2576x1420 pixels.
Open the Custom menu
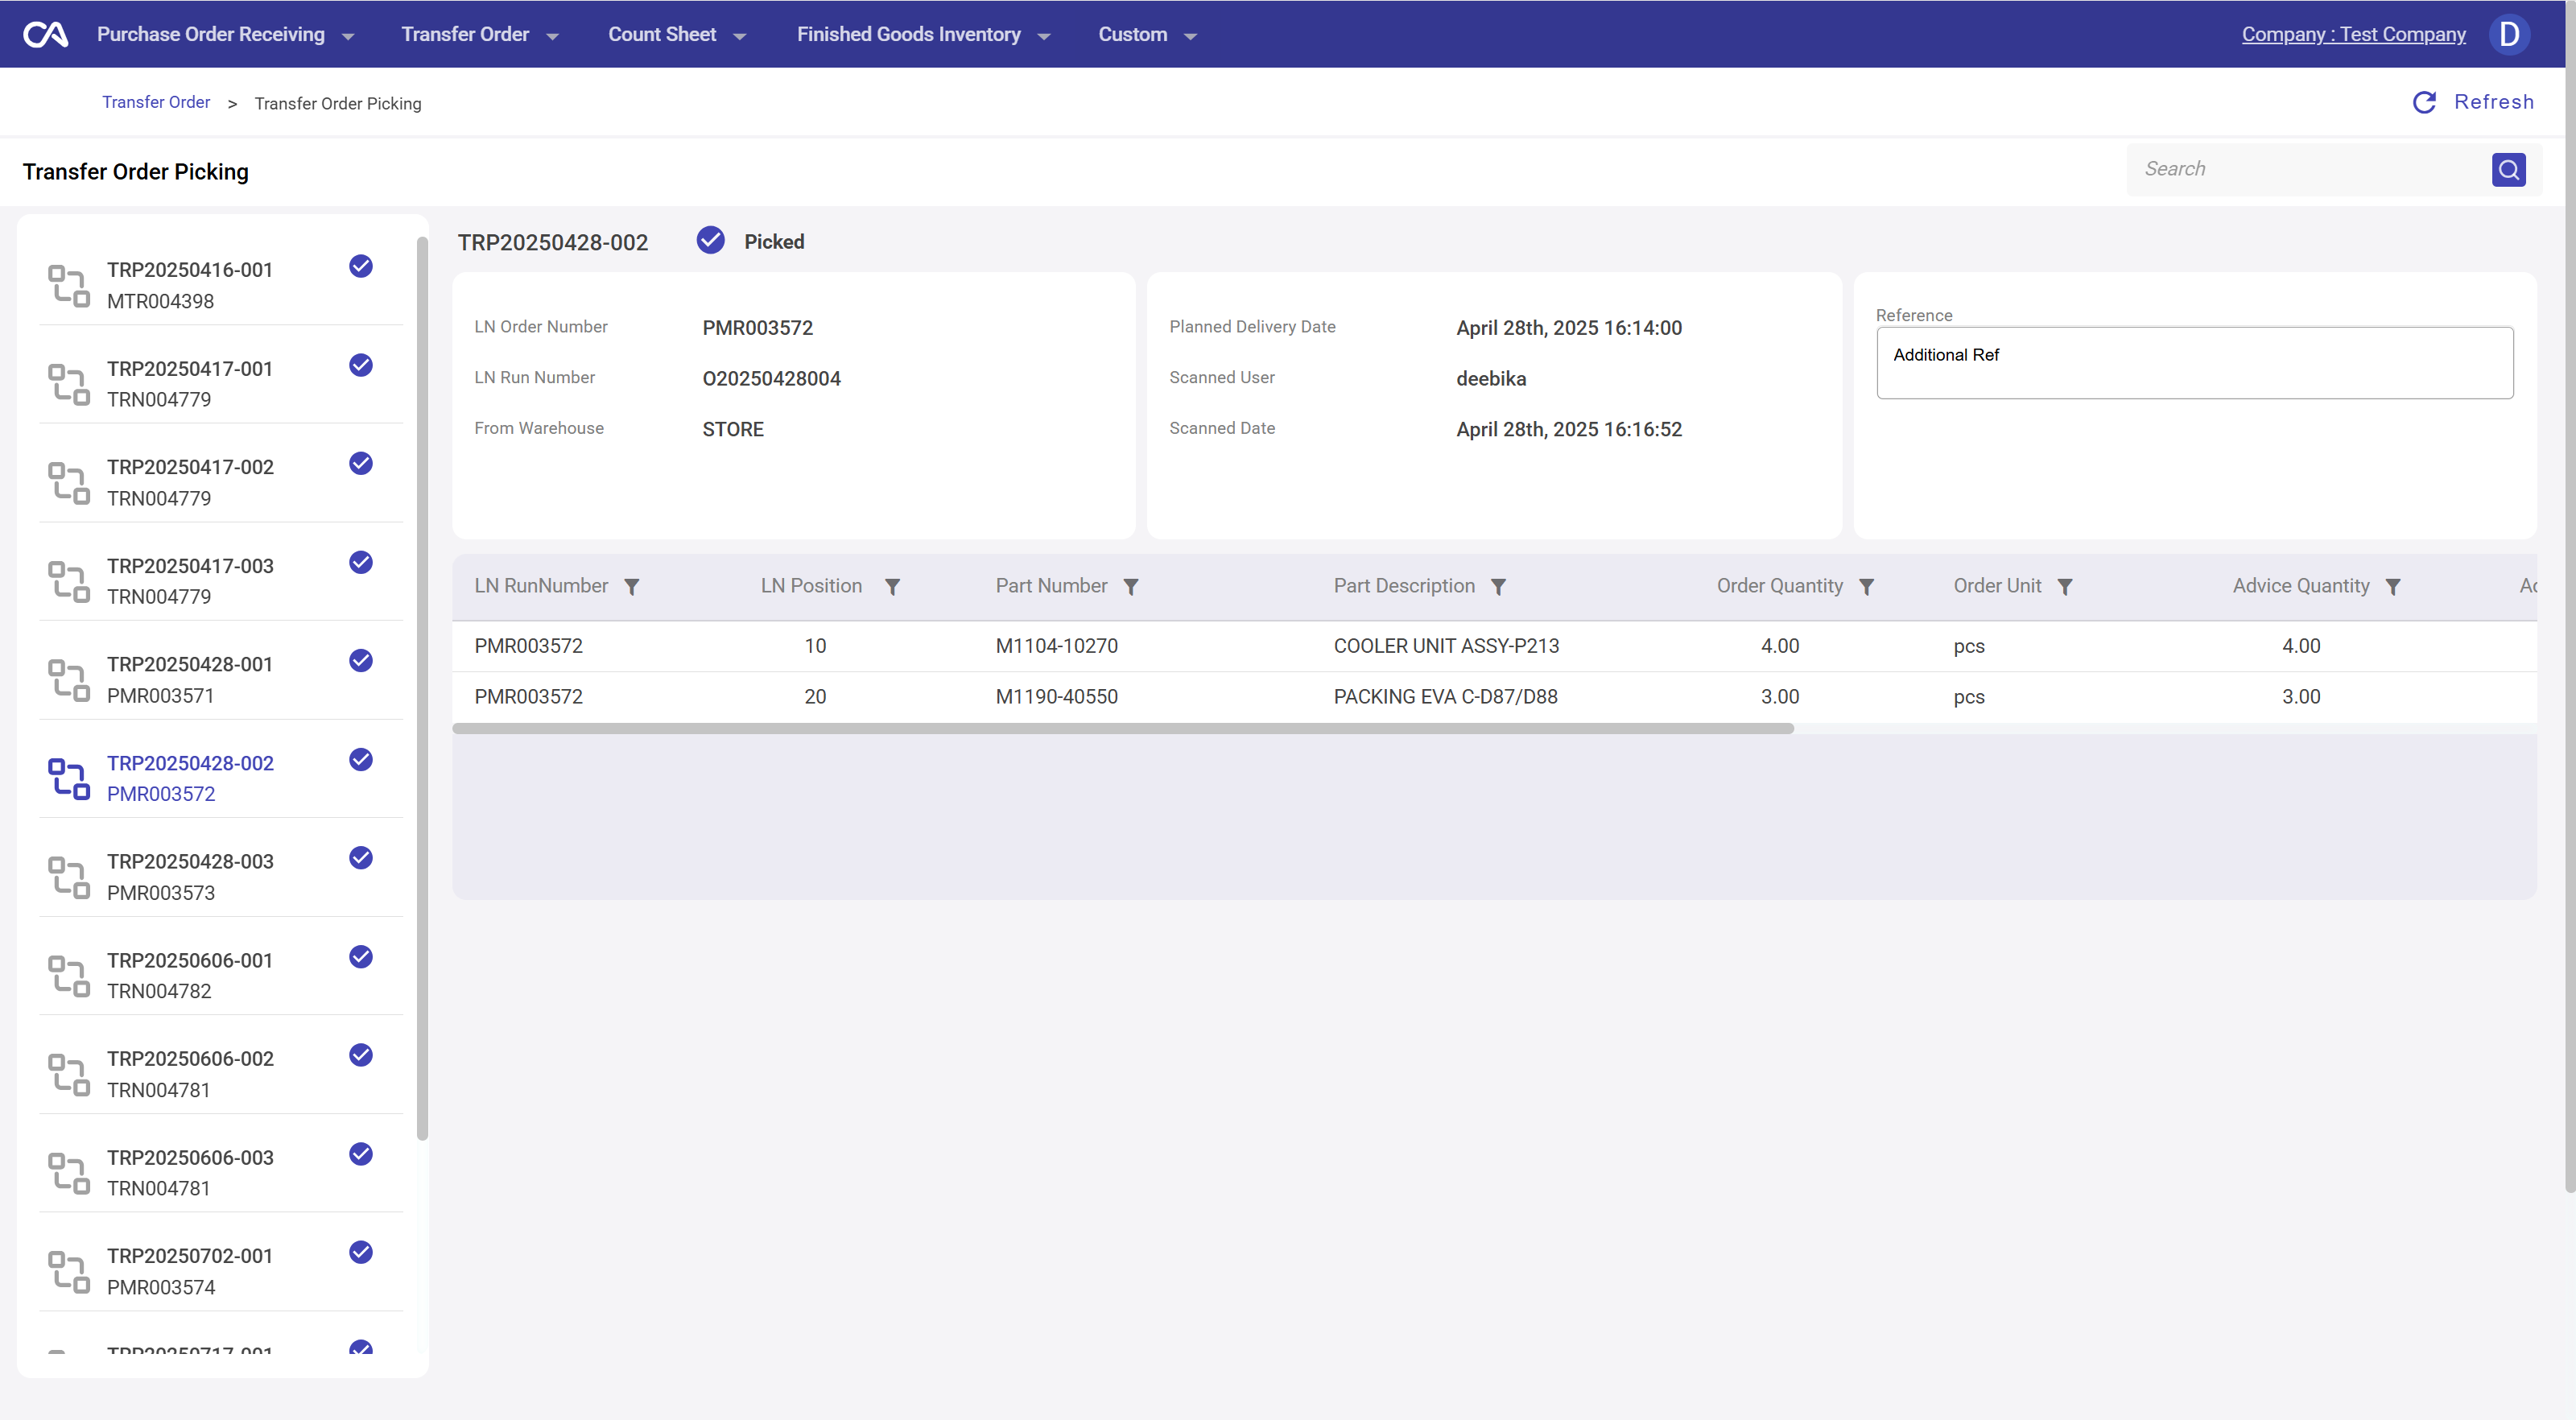click(x=1132, y=34)
